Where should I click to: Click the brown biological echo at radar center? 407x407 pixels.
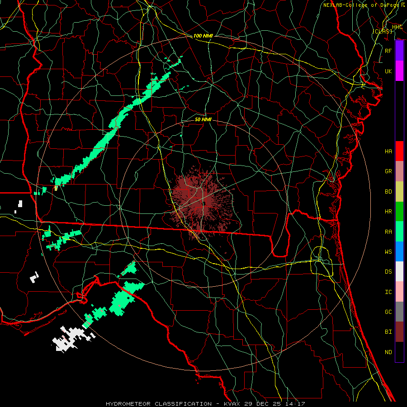203,203
